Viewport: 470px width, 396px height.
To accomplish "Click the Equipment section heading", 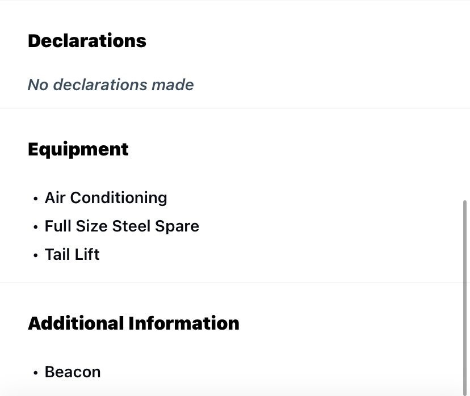I will (78, 149).
